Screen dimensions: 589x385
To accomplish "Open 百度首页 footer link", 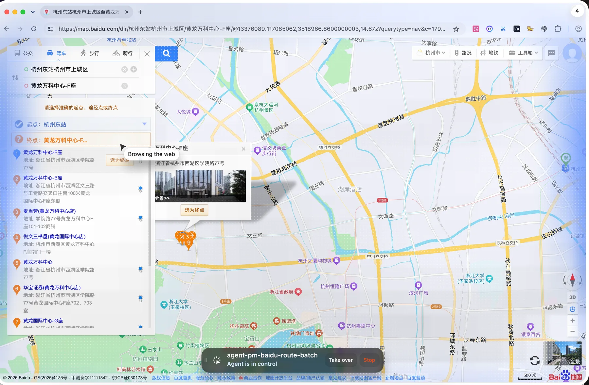I will [183, 378].
